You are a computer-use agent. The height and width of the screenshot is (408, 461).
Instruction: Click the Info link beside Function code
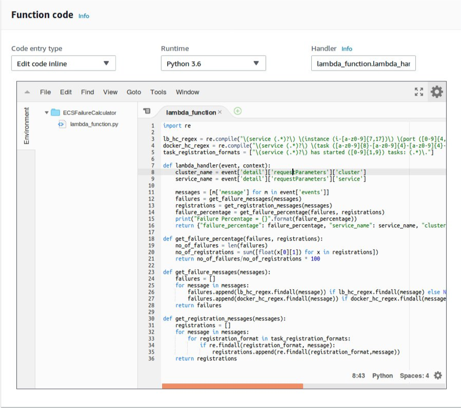(x=84, y=16)
